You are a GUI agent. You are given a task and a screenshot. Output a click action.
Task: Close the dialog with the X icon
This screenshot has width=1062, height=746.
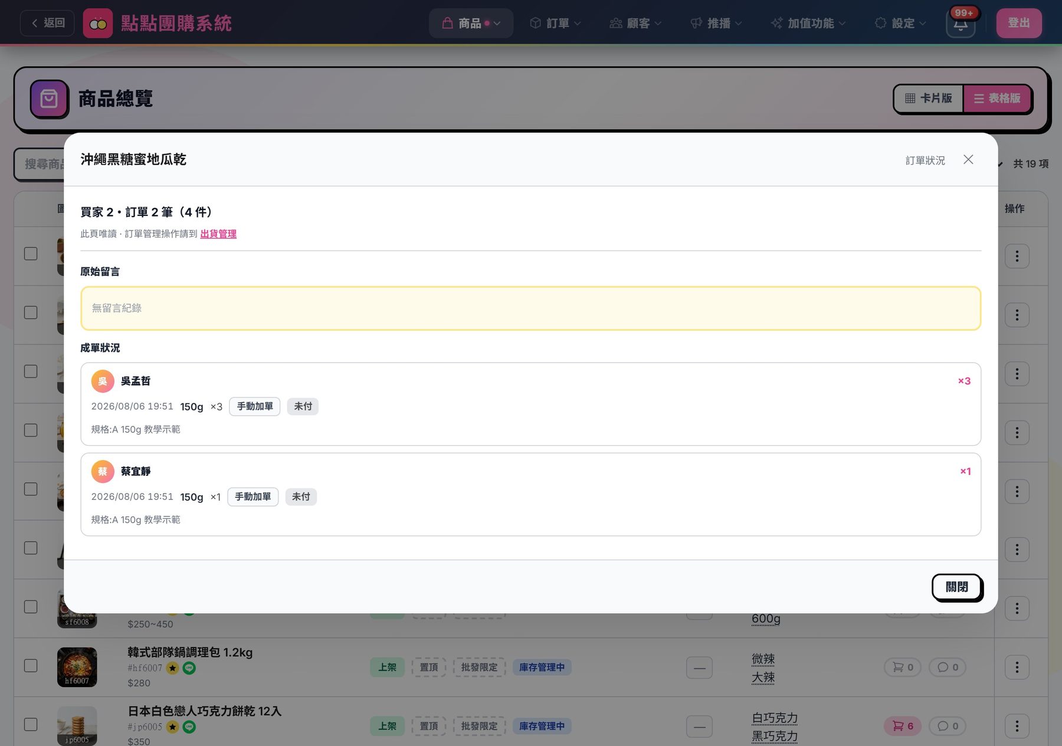[x=968, y=160]
